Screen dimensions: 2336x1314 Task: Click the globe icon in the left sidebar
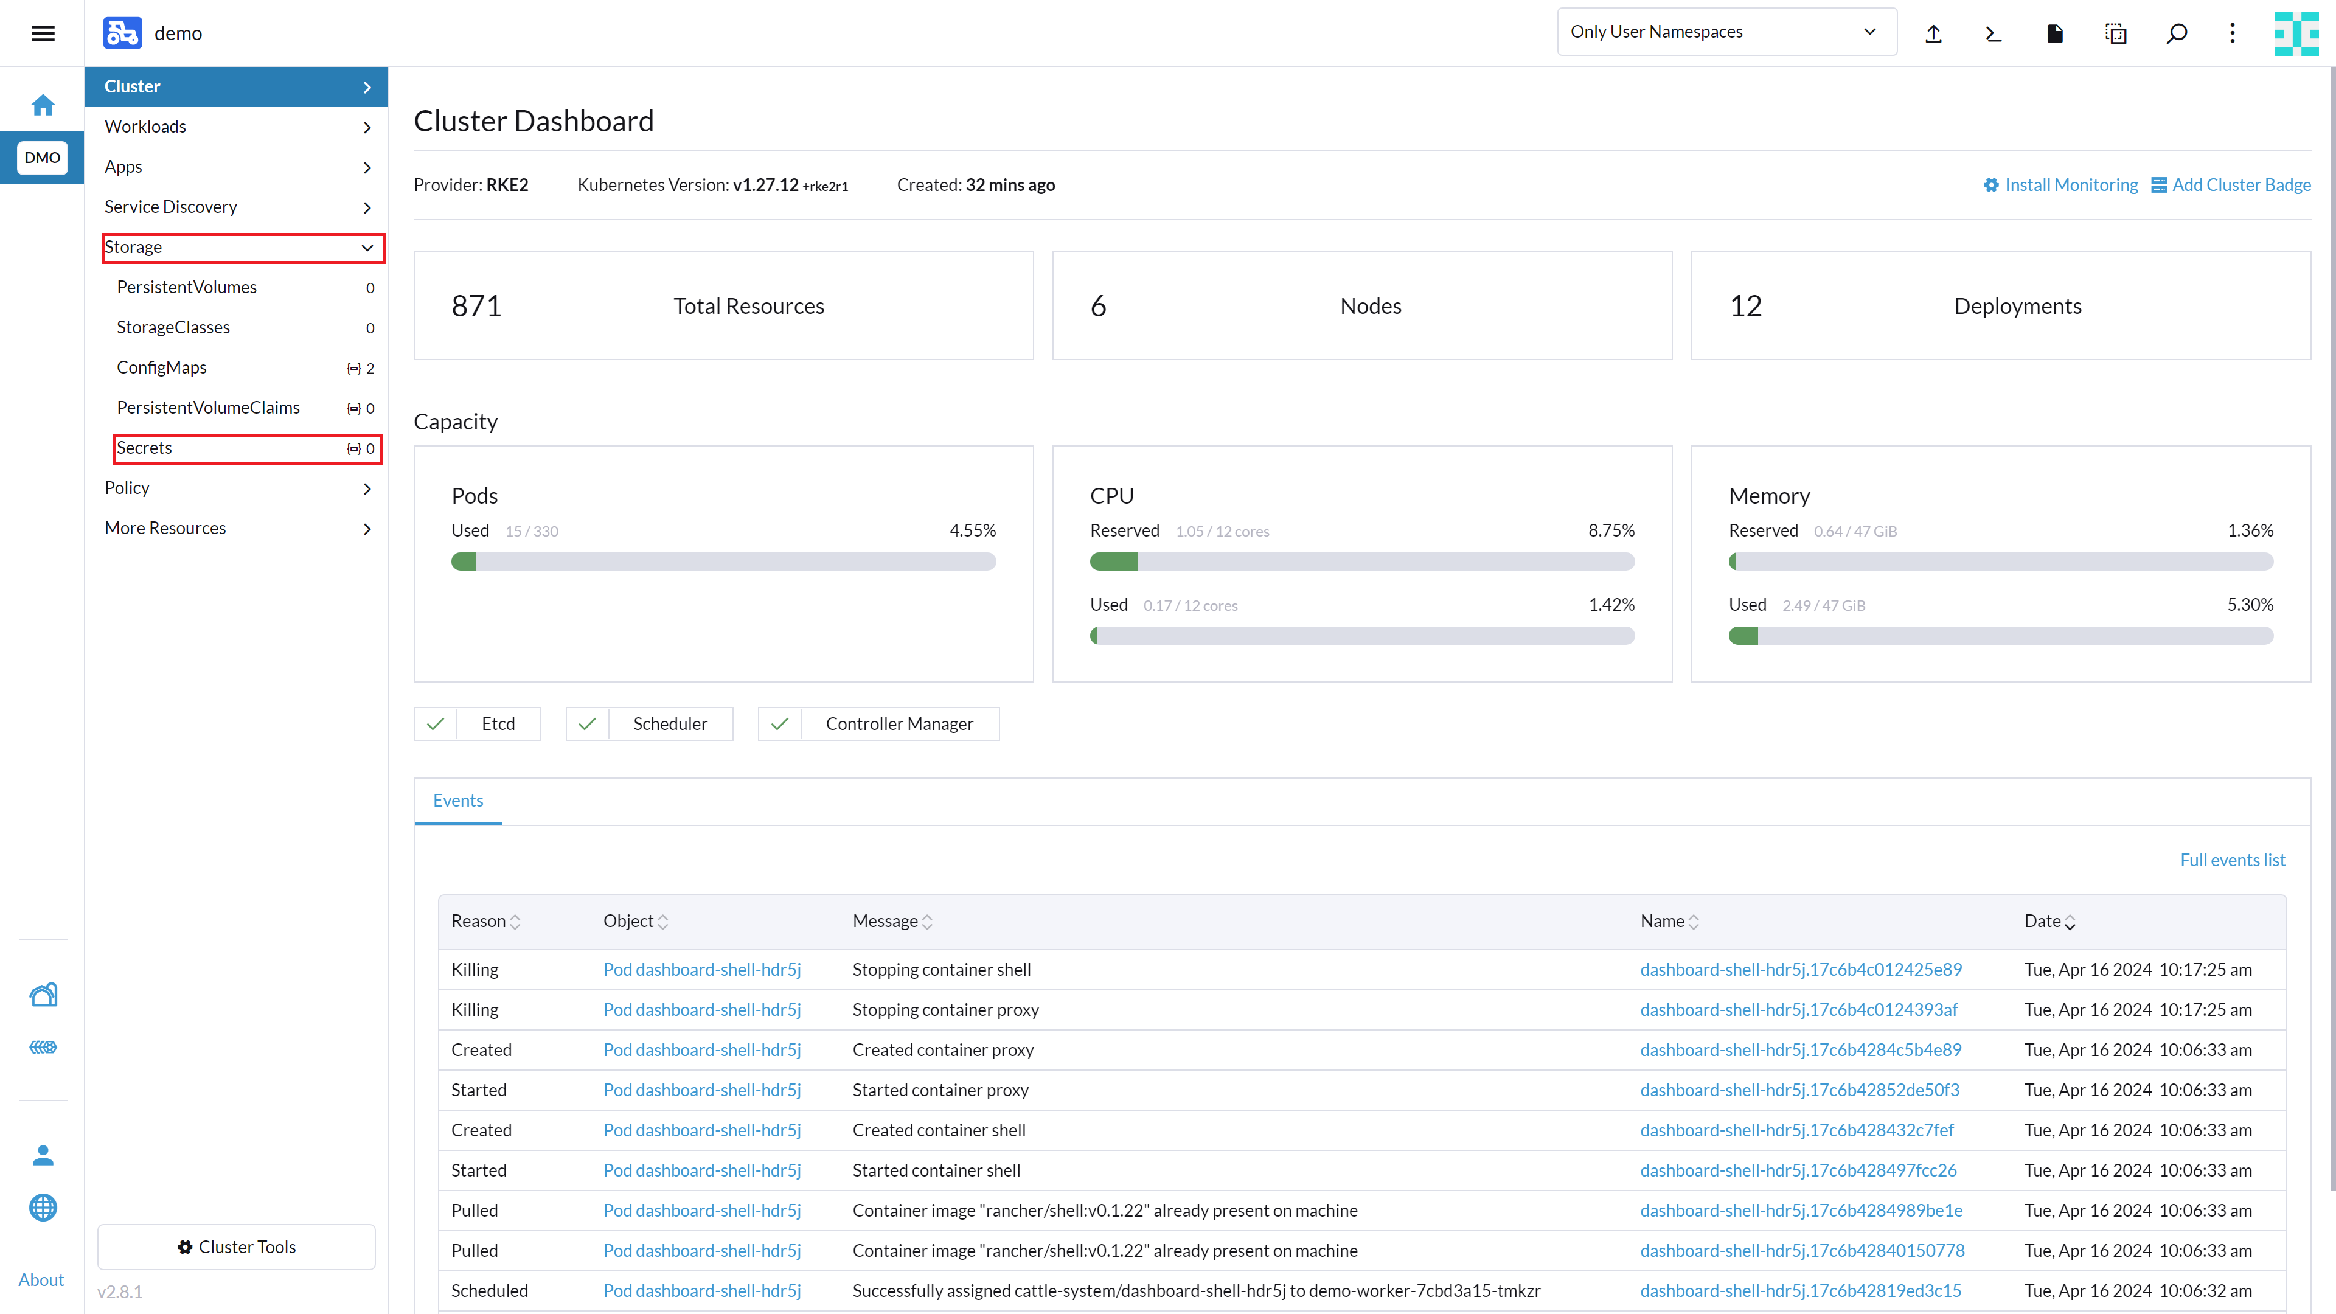(x=43, y=1207)
